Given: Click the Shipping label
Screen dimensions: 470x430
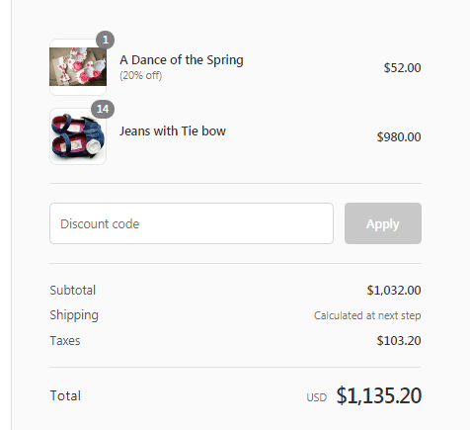Looking at the screenshot, I should point(74,315).
